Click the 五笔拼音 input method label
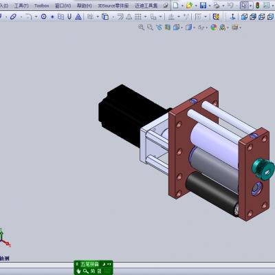The width and height of the screenshot is (275, 275). point(89,264)
